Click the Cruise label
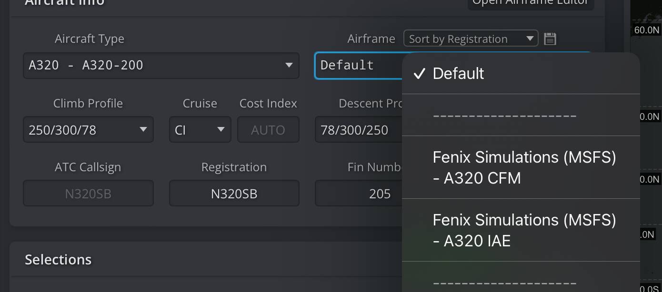The width and height of the screenshot is (662, 292). [200, 103]
